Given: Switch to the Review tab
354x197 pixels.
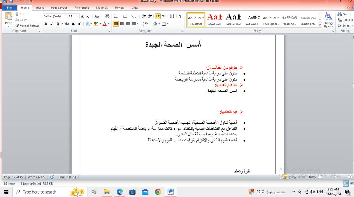Looking at the screenshot, I should click(119, 8).
